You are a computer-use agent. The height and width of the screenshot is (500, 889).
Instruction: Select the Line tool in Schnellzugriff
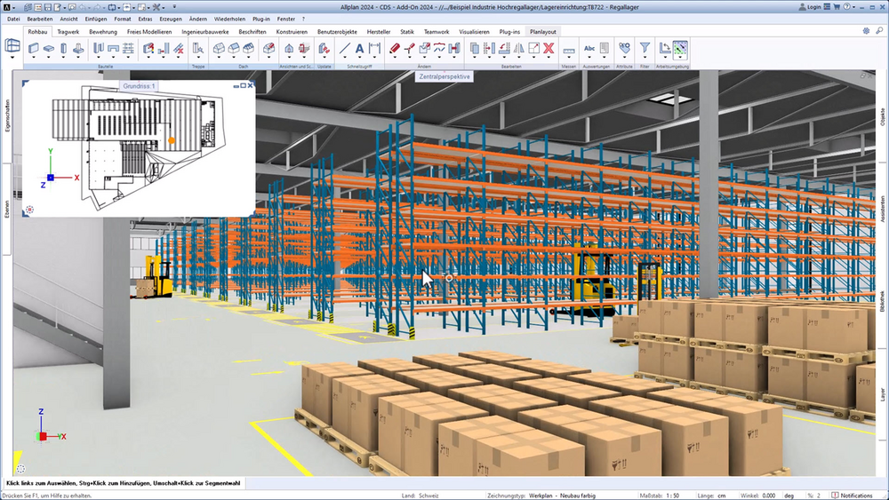pyautogui.click(x=345, y=49)
